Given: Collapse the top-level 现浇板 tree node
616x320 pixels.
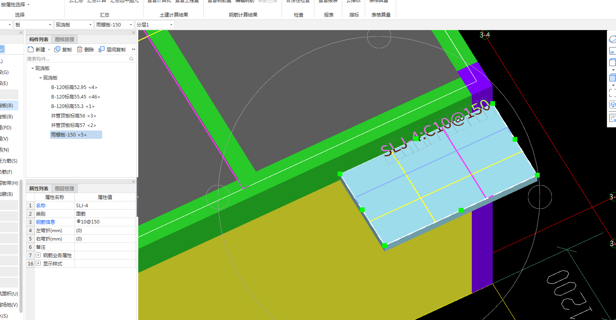Looking at the screenshot, I should (32, 68).
